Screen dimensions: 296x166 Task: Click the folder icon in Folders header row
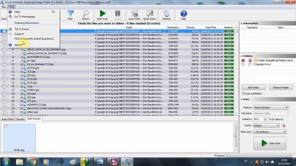[x=256, y=60]
